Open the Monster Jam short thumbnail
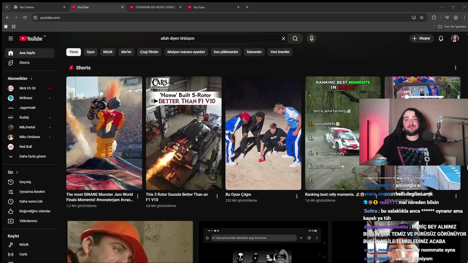 104,133
